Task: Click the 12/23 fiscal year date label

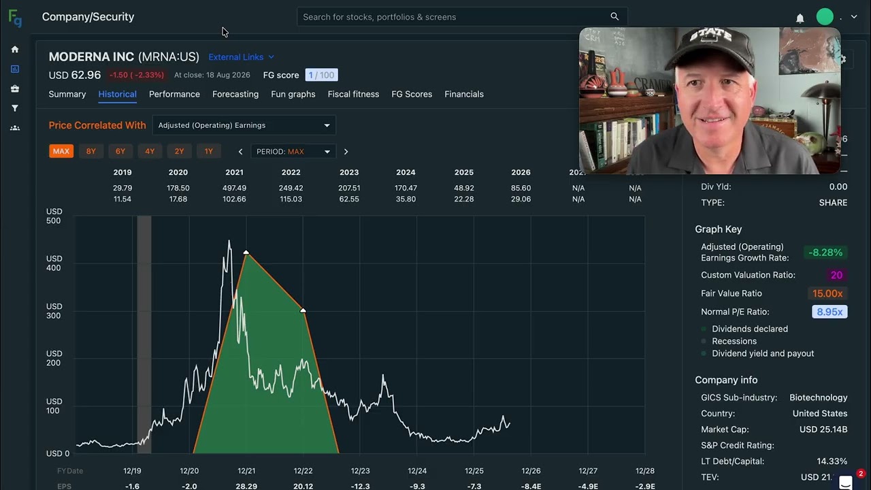Action: pyautogui.click(x=360, y=471)
